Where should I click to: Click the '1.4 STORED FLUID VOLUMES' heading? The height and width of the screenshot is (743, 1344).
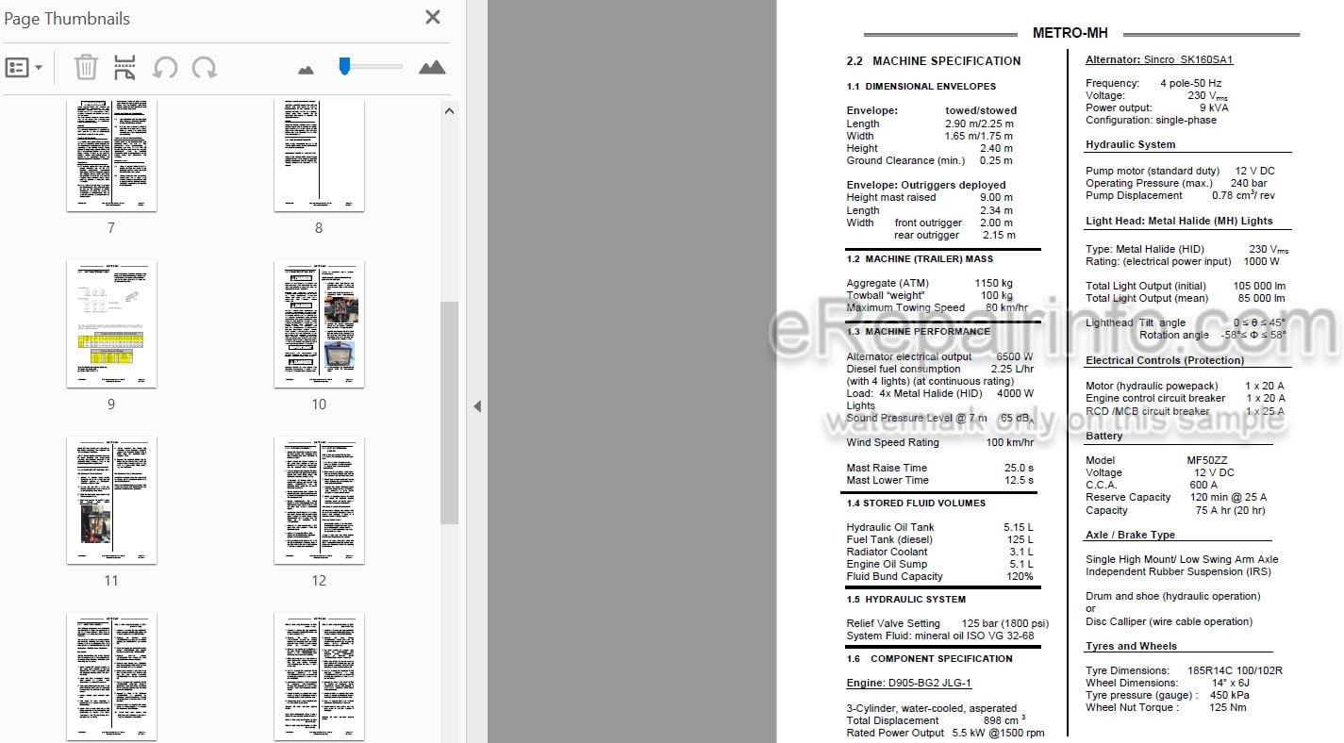point(915,503)
